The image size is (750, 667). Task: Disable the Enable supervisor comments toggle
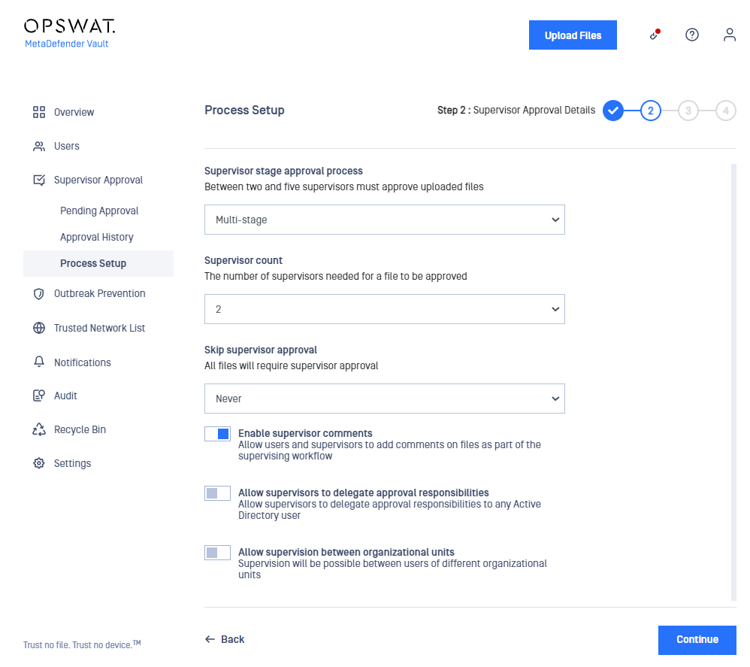click(218, 434)
